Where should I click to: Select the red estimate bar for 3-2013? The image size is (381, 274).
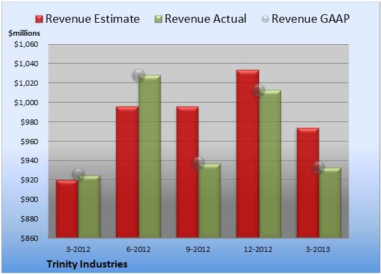point(308,183)
